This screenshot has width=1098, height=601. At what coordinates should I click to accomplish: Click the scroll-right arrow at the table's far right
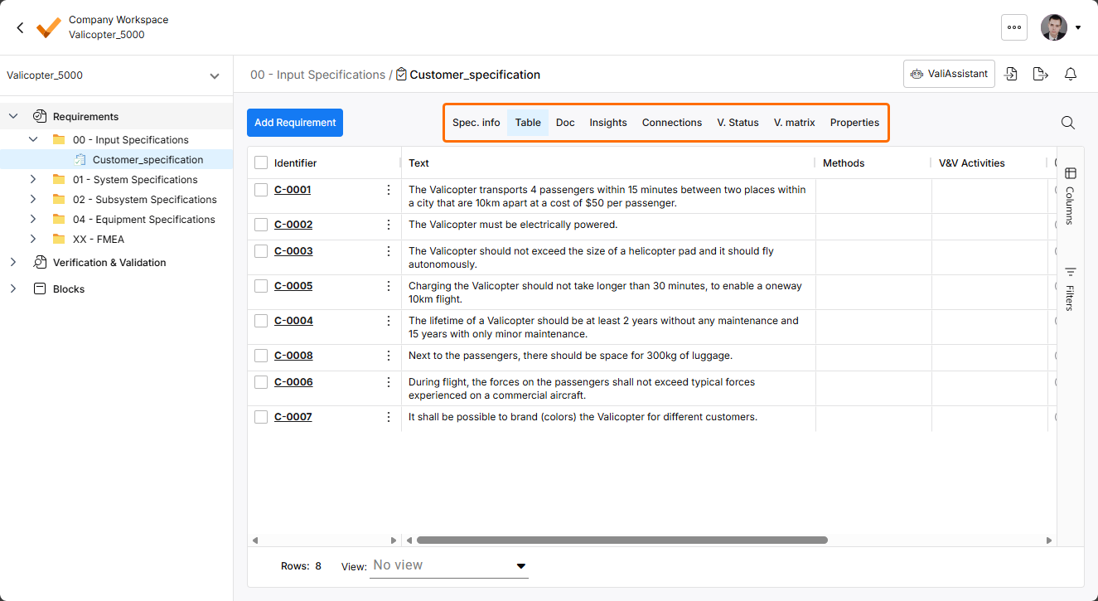[1049, 540]
